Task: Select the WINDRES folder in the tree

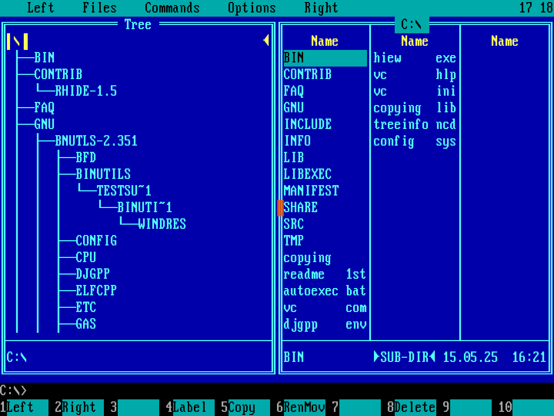Action: [162, 224]
